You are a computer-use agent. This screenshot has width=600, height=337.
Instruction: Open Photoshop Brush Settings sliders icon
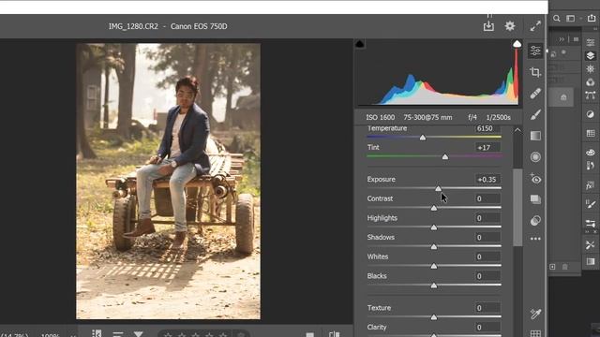(590, 223)
